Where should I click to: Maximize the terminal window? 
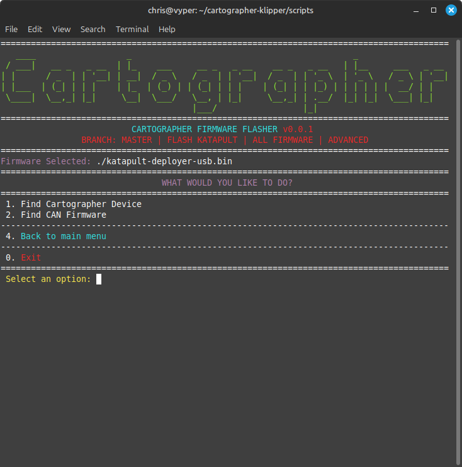[434, 10]
